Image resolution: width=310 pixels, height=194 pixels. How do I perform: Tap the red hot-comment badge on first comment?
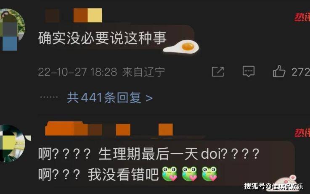pyautogui.click(x=302, y=17)
